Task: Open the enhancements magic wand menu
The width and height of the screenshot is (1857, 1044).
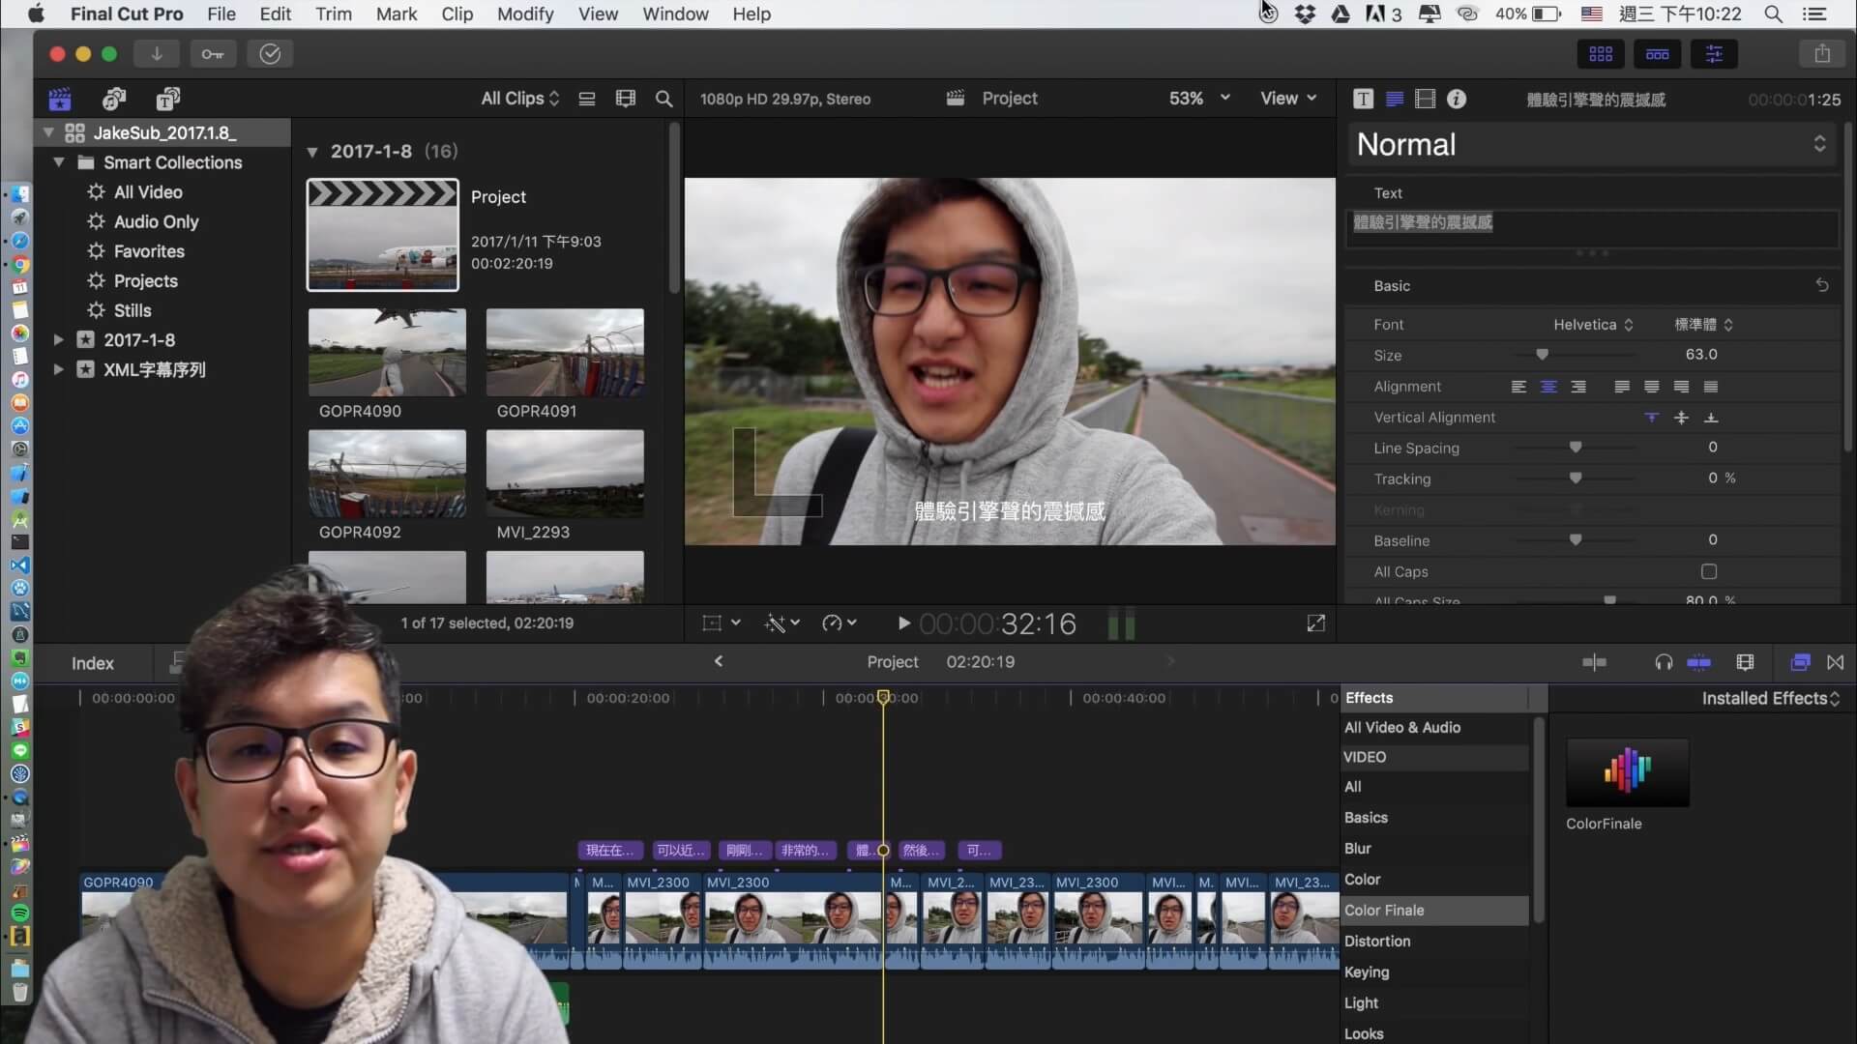Action: pyautogui.click(x=781, y=623)
